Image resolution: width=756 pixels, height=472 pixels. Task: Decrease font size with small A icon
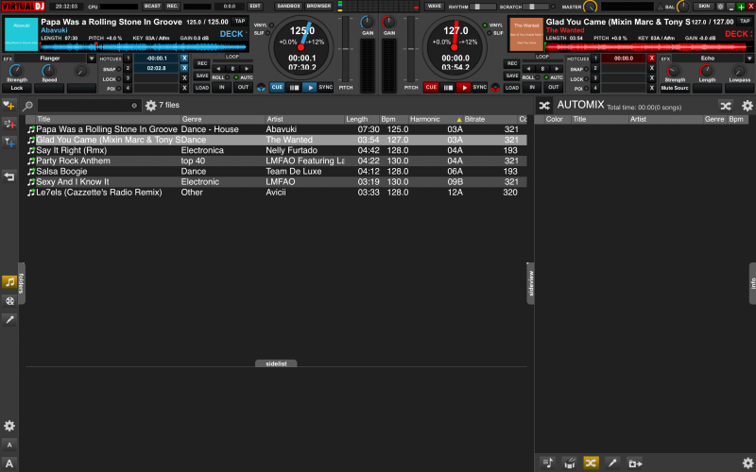9,445
